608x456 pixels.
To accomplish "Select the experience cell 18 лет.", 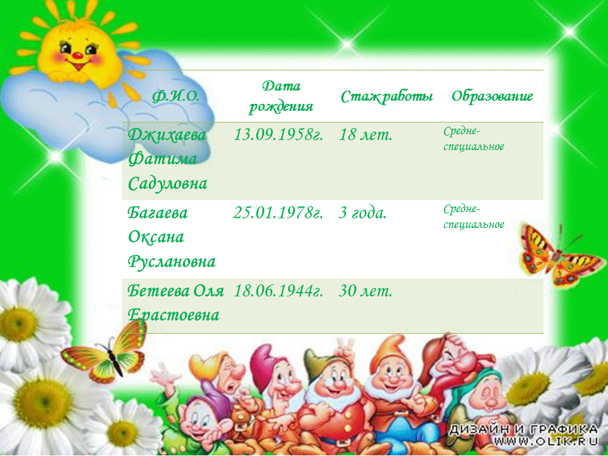I will pos(365,134).
